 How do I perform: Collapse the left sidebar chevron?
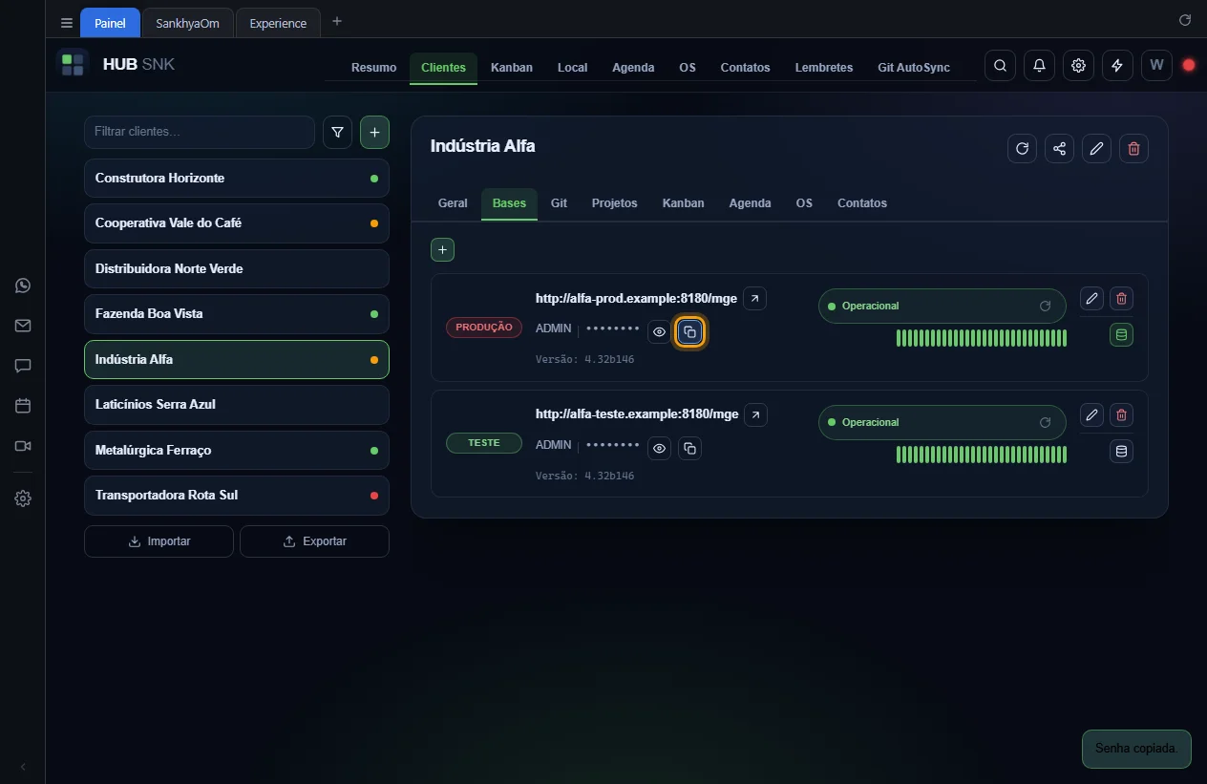[23, 767]
